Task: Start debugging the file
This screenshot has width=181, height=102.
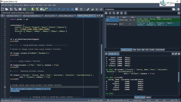Action: tap(50, 9)
